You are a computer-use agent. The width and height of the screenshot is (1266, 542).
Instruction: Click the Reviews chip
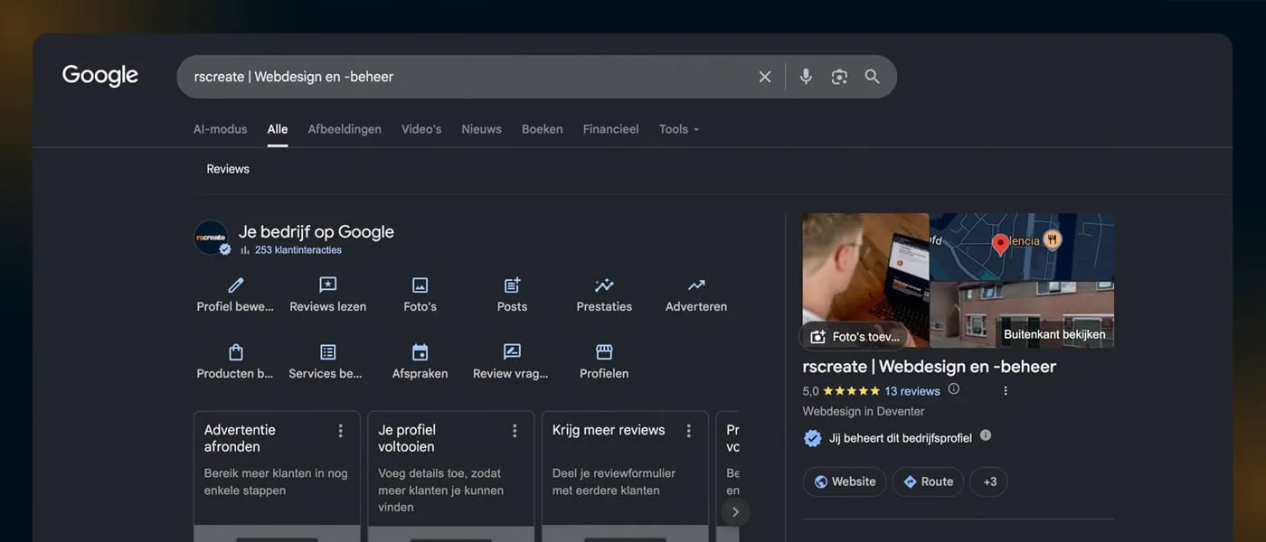228,169
